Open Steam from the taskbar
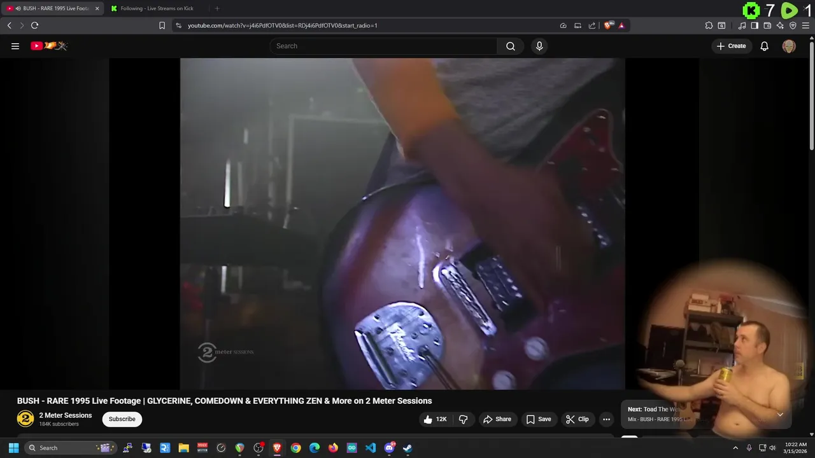 (407, 448)
